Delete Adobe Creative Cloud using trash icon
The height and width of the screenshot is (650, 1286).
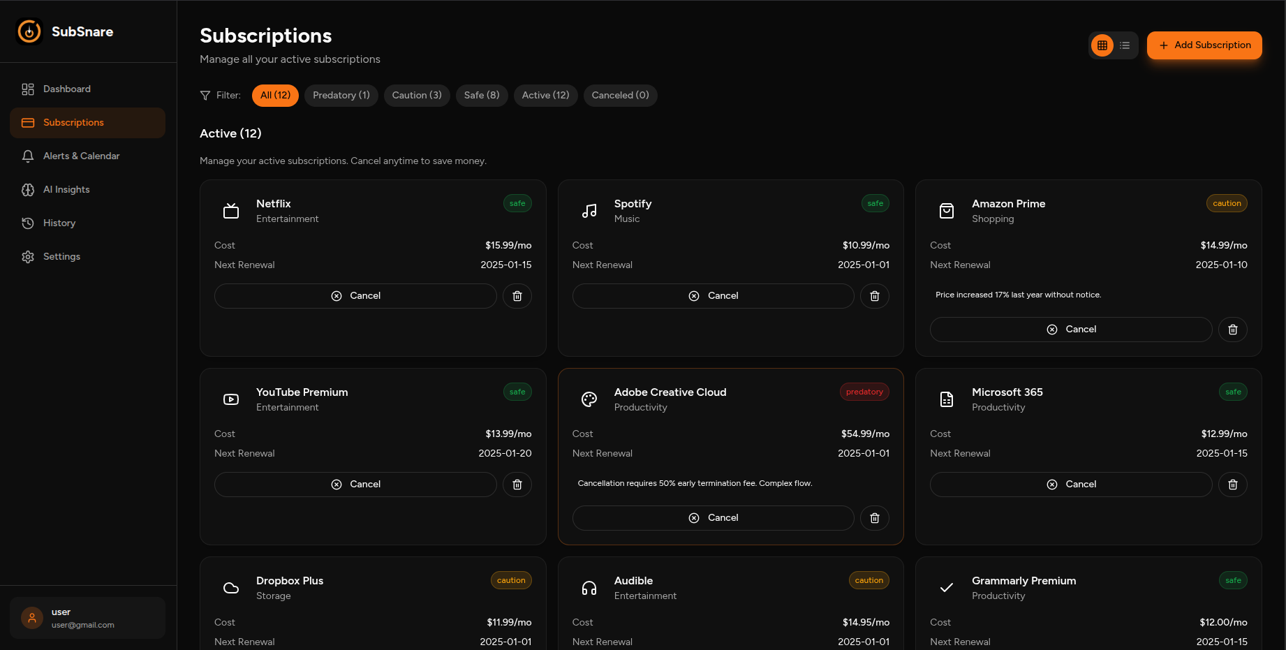coord(875,518)
